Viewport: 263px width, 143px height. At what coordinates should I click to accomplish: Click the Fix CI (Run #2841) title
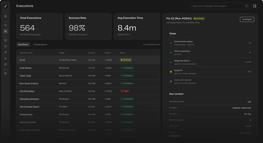click(179, 18)
